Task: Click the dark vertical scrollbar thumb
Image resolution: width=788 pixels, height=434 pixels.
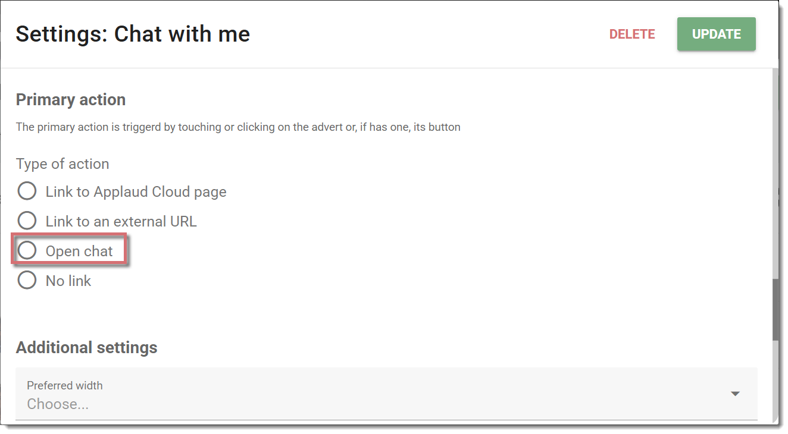Action: (776, 310)
